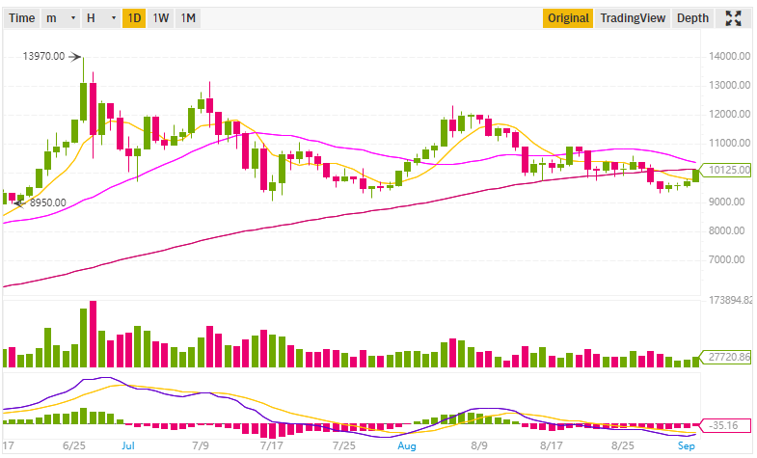Click the arrow next to 13970.00 high
The height and width of the screenshot is (458, 757).
(x=74, y=57)
